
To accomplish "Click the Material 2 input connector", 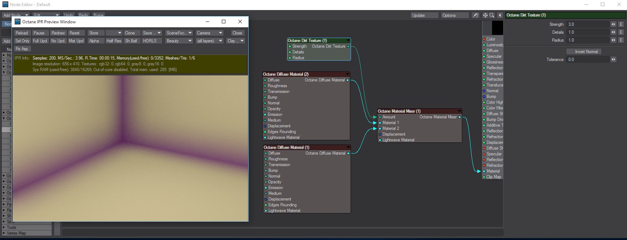I will tap(380, 128).
